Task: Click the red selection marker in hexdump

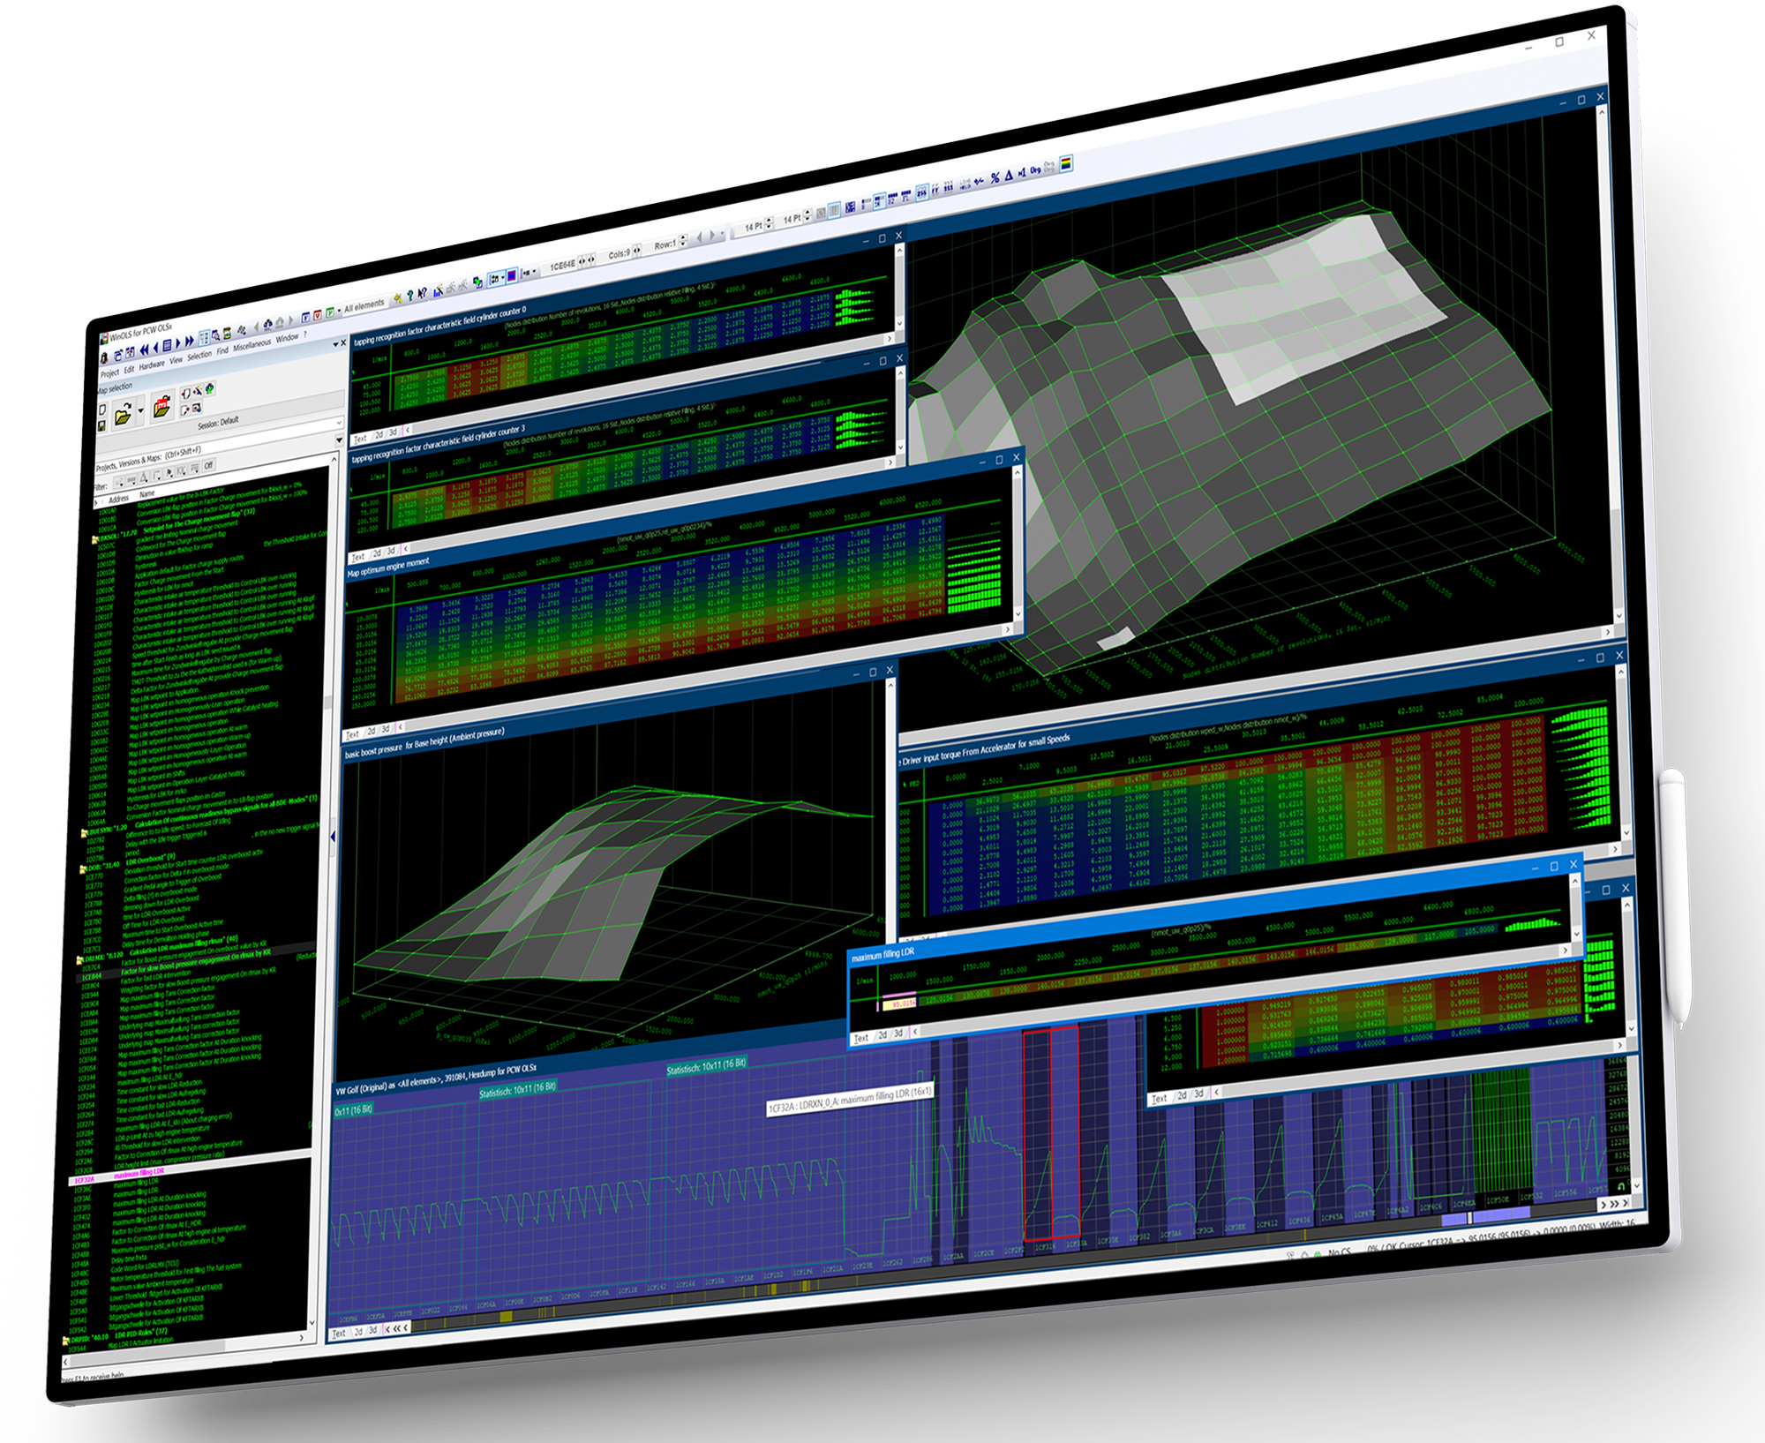Action: point(1050,1133)
